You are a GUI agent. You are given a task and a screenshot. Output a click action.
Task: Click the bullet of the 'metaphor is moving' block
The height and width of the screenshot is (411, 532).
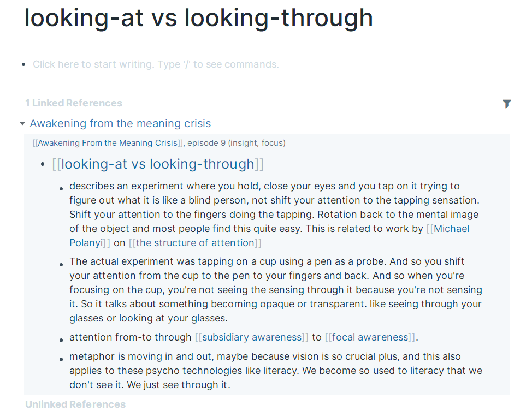tap(61, 359)
